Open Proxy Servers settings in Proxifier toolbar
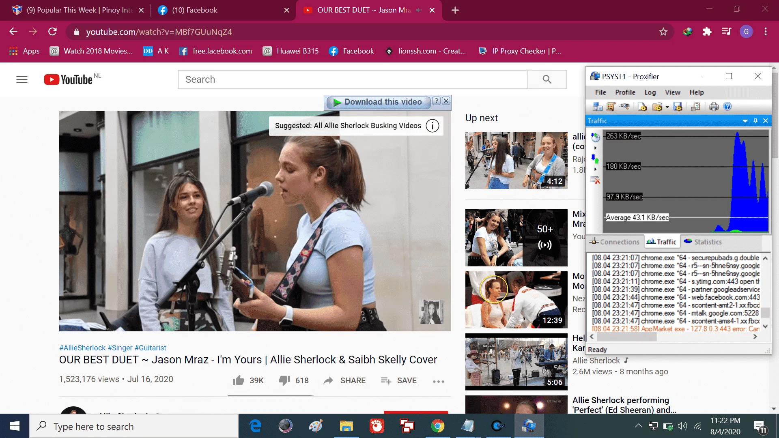 (x=598, y=107)
